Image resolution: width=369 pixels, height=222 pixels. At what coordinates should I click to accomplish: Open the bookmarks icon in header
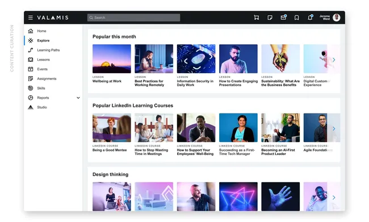click(297, 18)
